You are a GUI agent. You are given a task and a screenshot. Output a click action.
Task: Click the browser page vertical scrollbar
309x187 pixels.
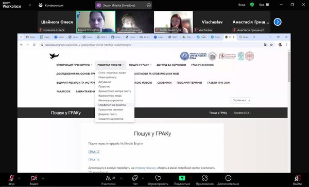(289, 66)
